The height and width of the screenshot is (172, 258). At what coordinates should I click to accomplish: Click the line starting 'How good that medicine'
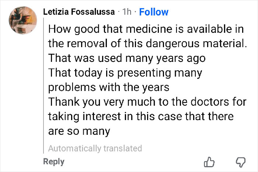(x=146, y=28)
